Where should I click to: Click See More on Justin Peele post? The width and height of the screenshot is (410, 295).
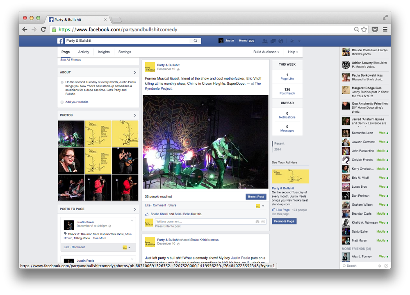(100, 238)
